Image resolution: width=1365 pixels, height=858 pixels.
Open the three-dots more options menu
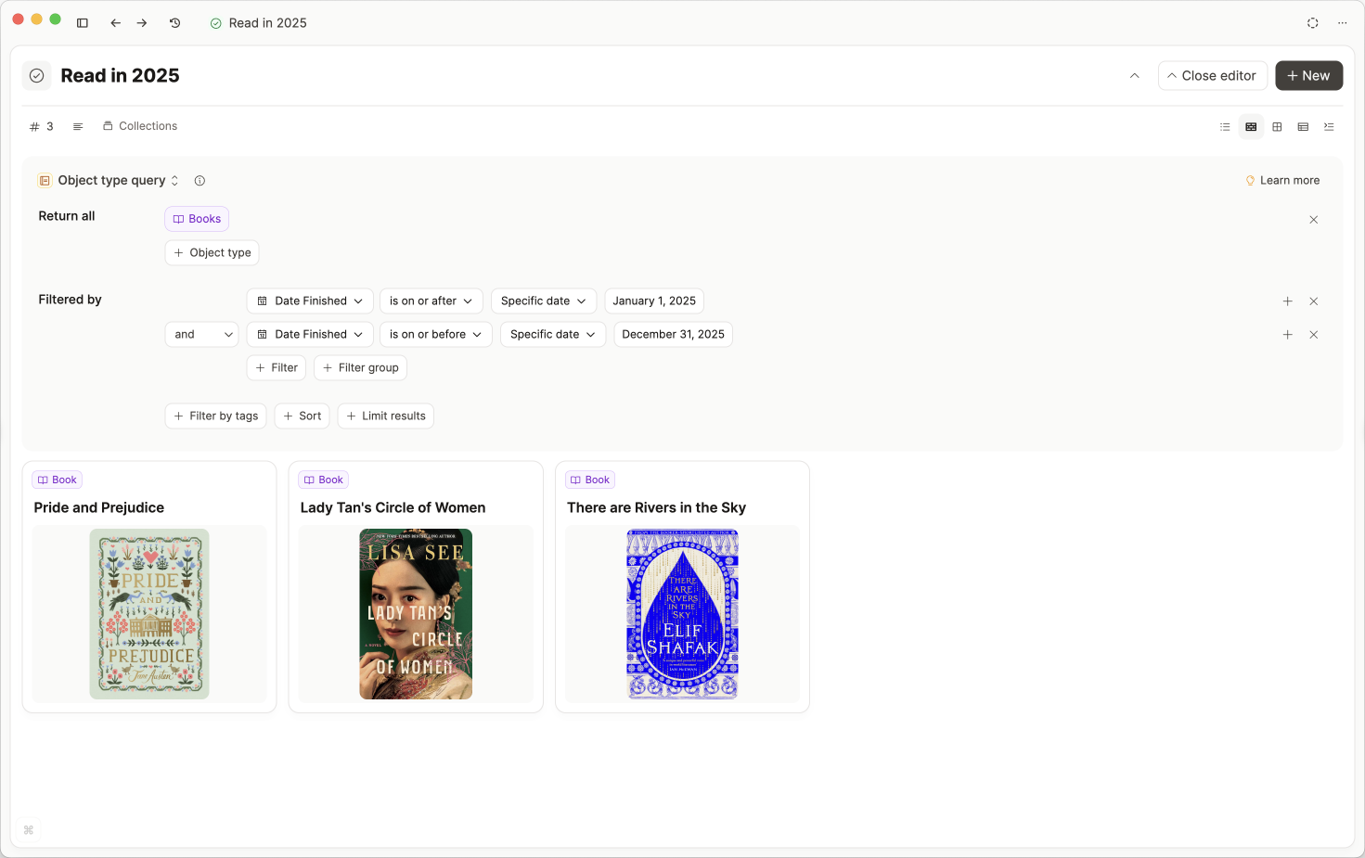1342,23
